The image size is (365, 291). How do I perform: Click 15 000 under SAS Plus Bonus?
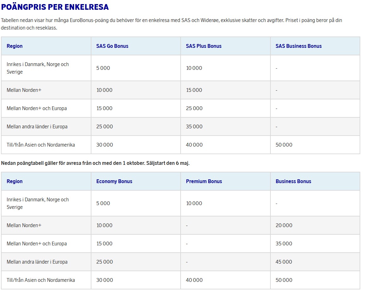[x=194, y=90]
